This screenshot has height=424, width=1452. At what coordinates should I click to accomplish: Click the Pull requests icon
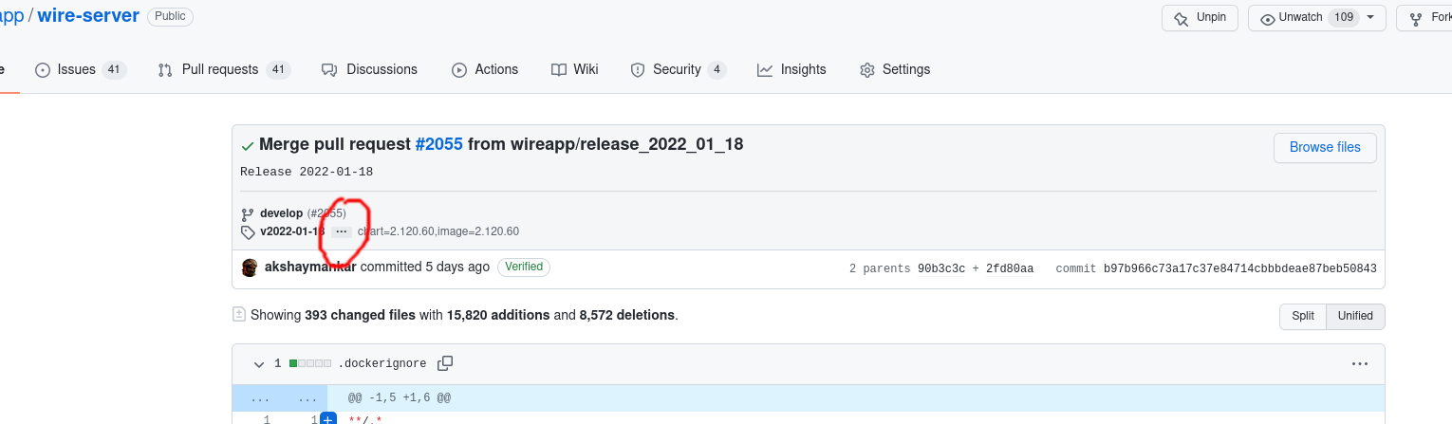click(x=165, y=69)
